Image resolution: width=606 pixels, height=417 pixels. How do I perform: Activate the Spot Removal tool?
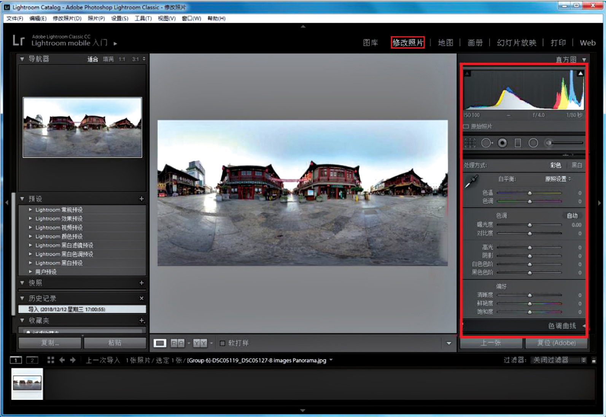486,143
